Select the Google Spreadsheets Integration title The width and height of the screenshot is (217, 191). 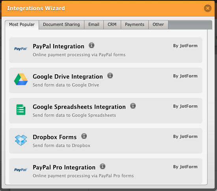pyautogui.click(x=79, y=107)
